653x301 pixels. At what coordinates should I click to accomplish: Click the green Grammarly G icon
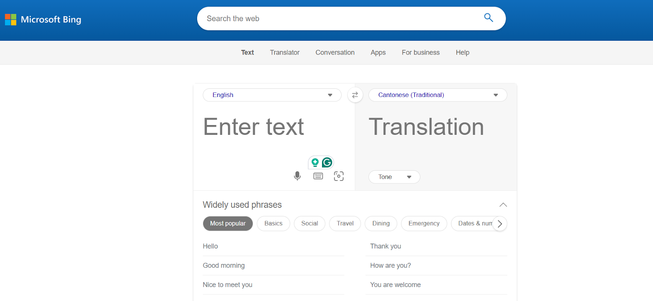(x=327, y=163)
